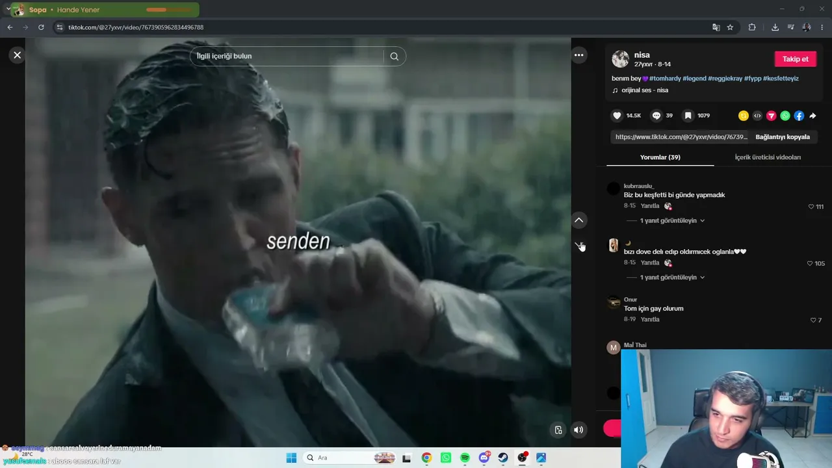The width and height of the screenshot is (832, 468).
Task: Bookmark this page with the star icon
Action: click(x=730, y=27)
